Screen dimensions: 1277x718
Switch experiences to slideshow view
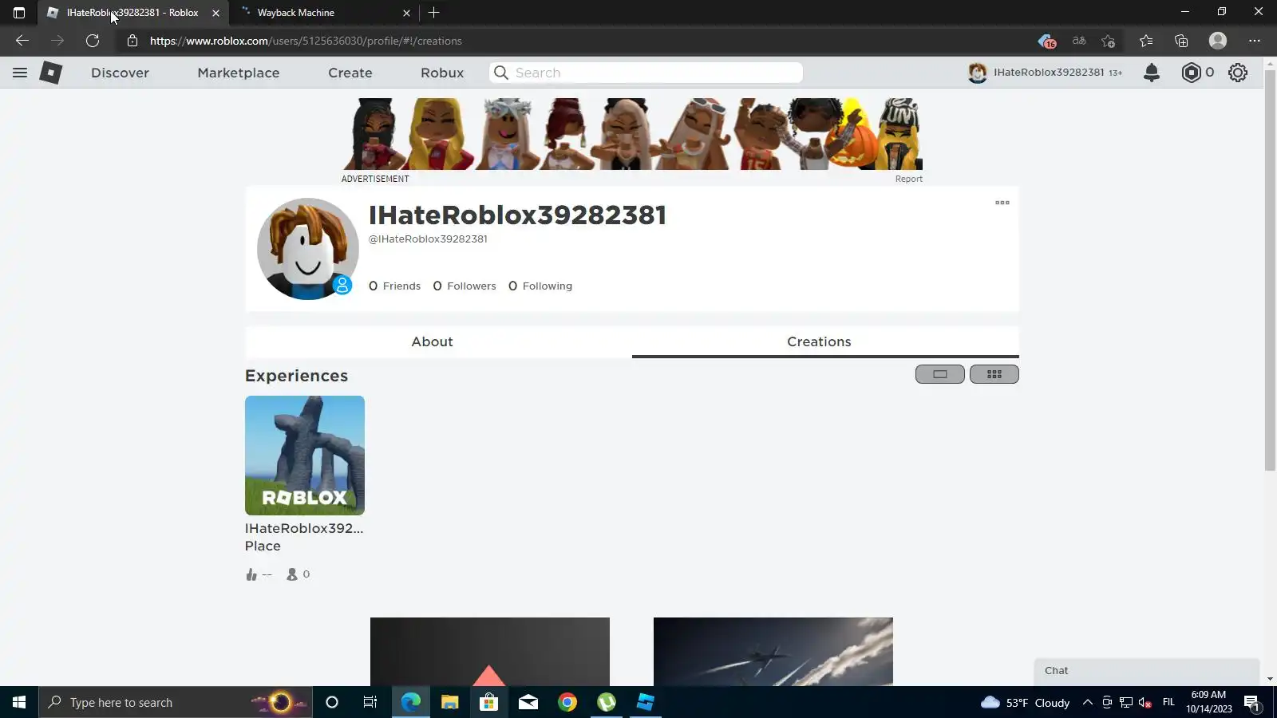coord(940,374)
